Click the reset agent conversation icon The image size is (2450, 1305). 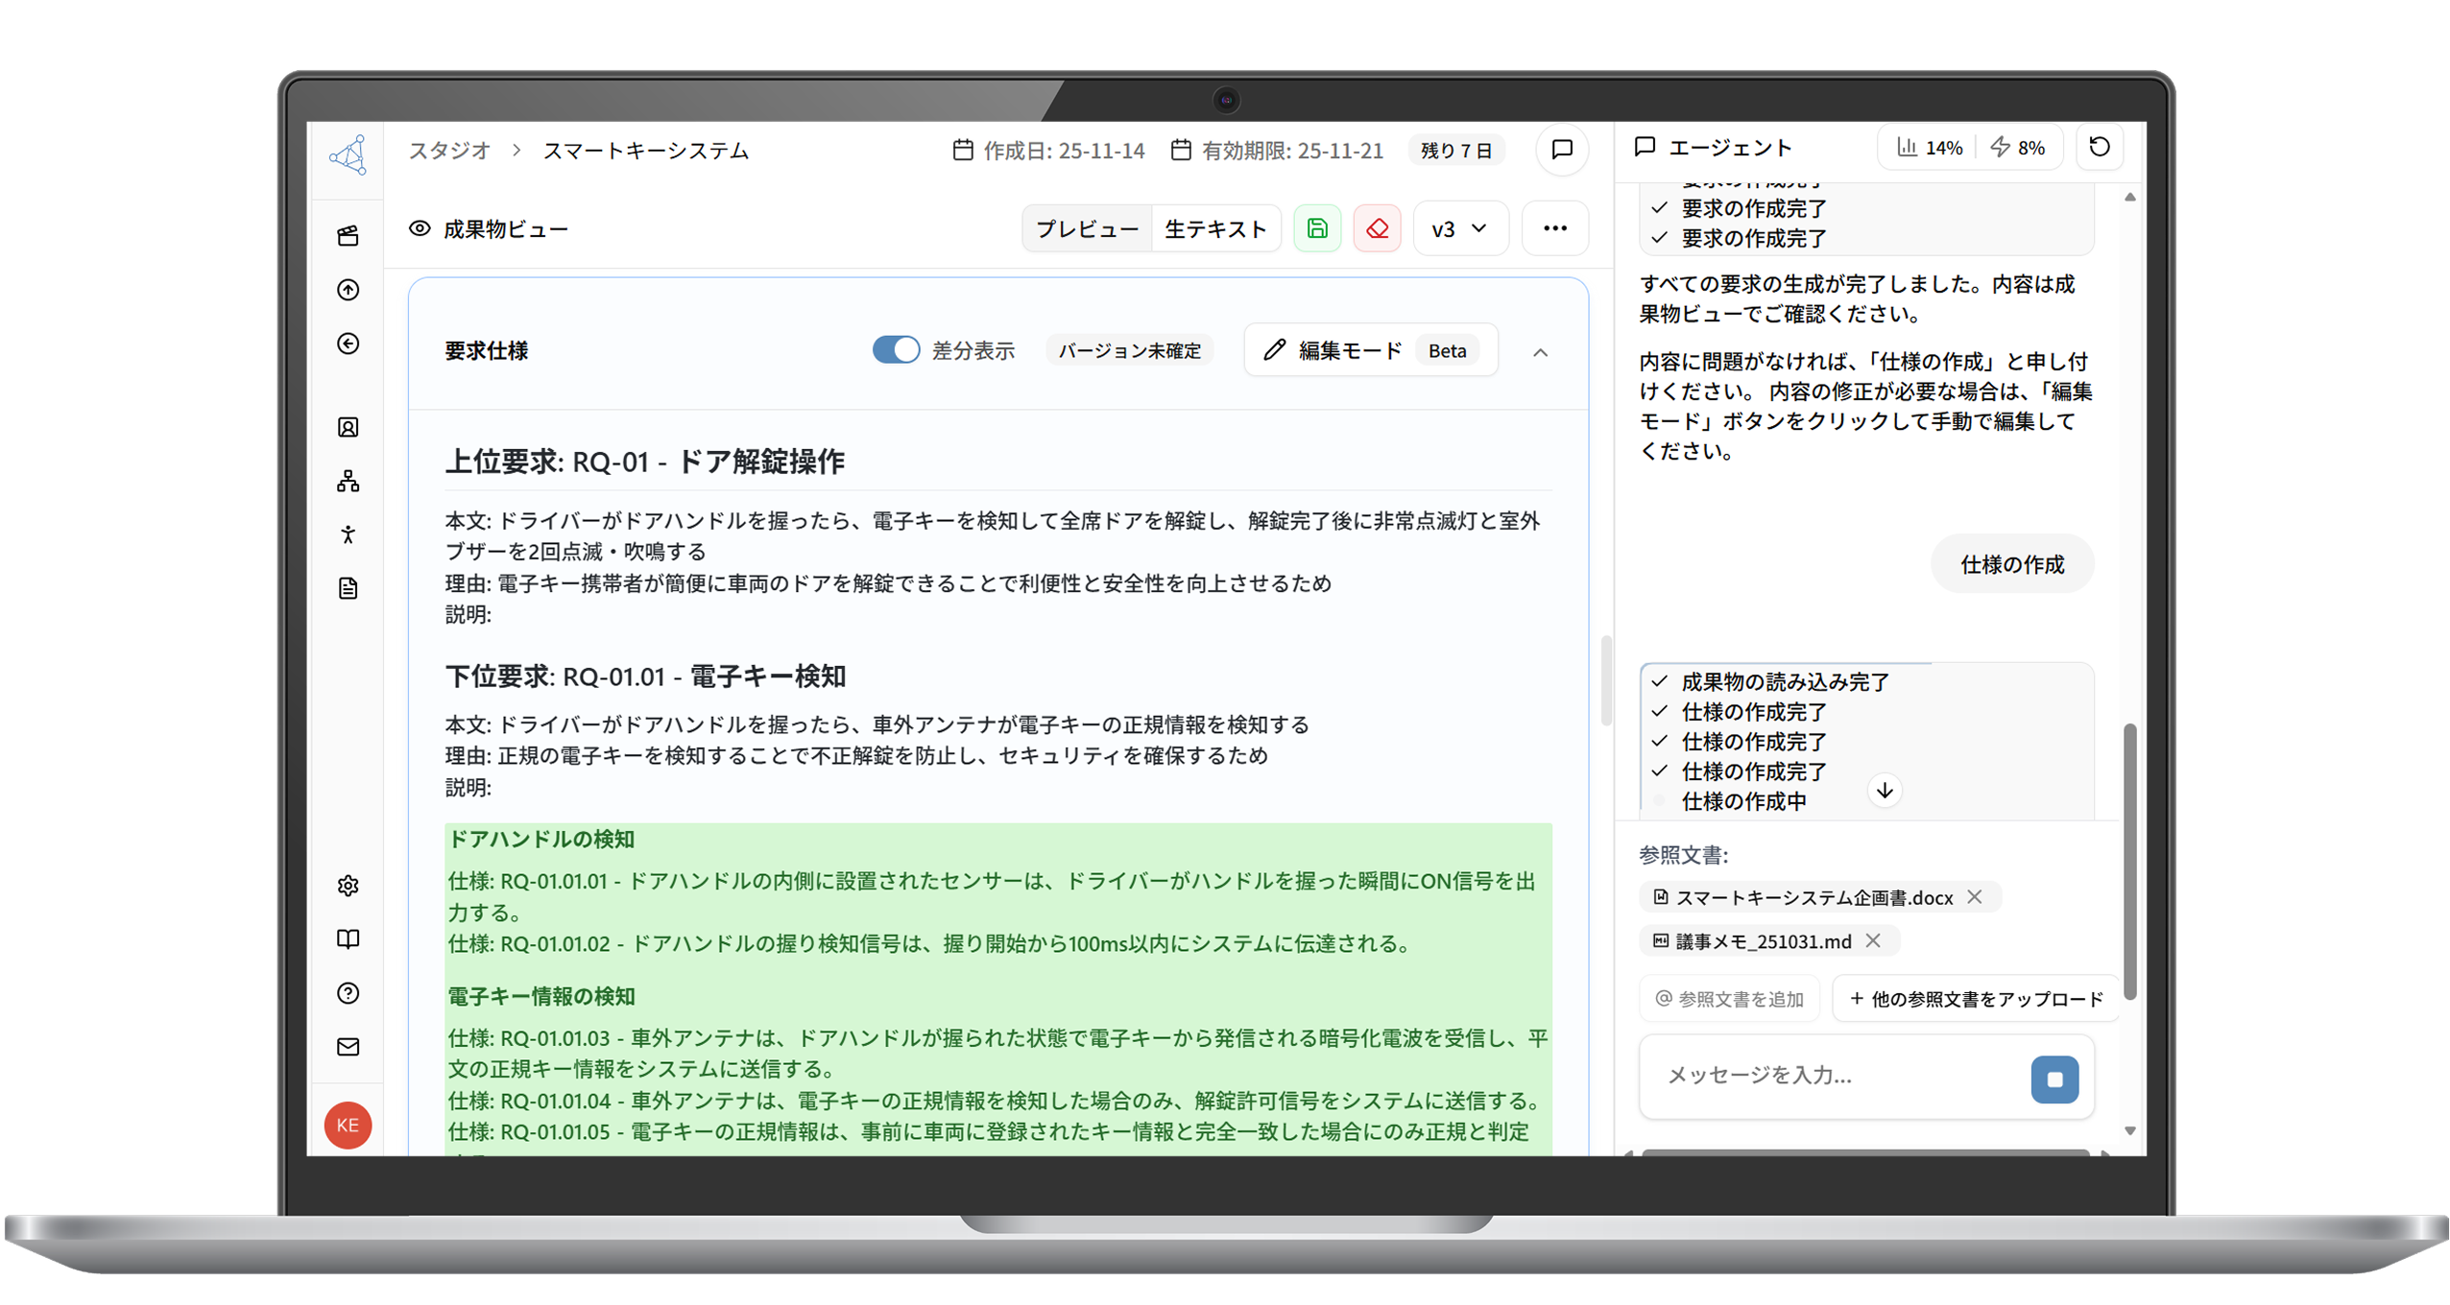click(2100, 147)
